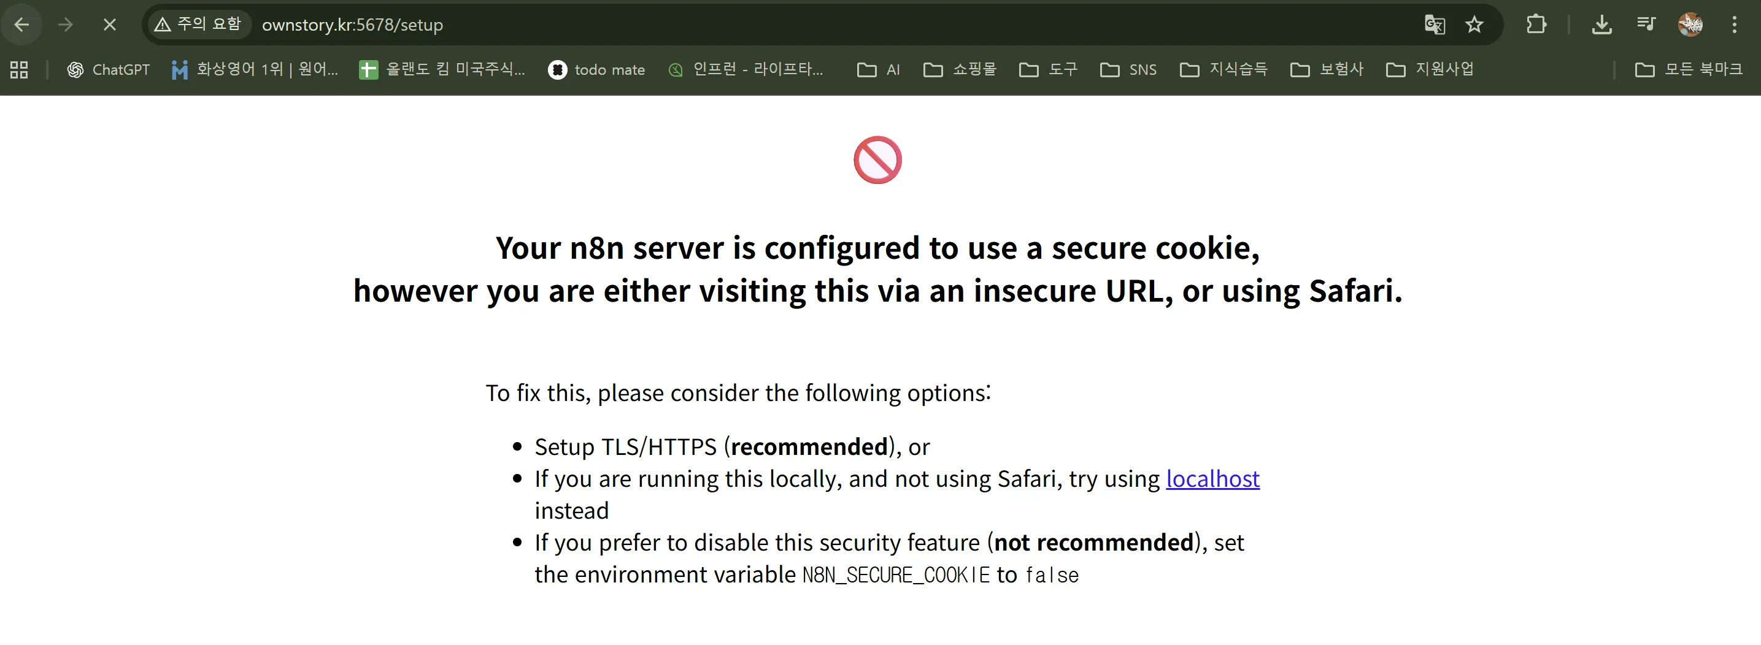Open the todo mate bookmark
The width and height of the screenshot is (1761, 645).
[596, 70]
